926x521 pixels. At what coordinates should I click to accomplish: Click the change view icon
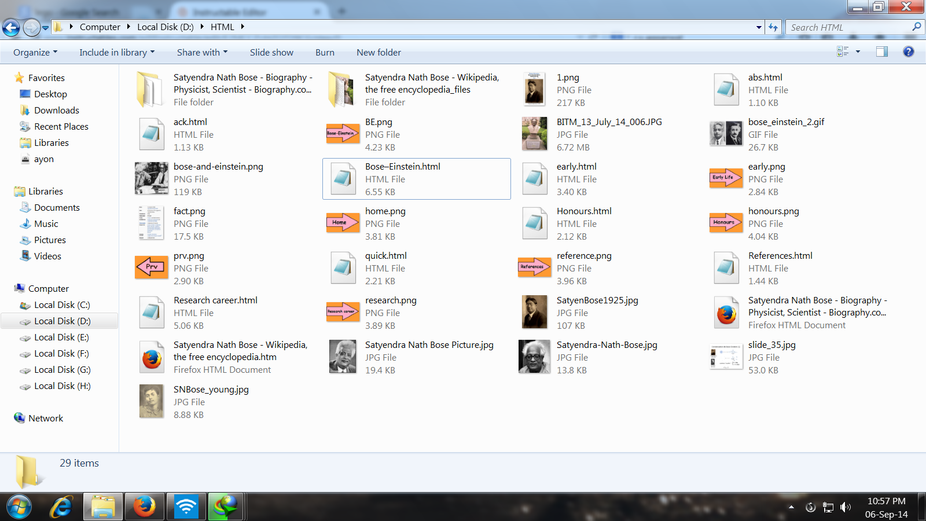pyautogui.click(x=843, y=52)
